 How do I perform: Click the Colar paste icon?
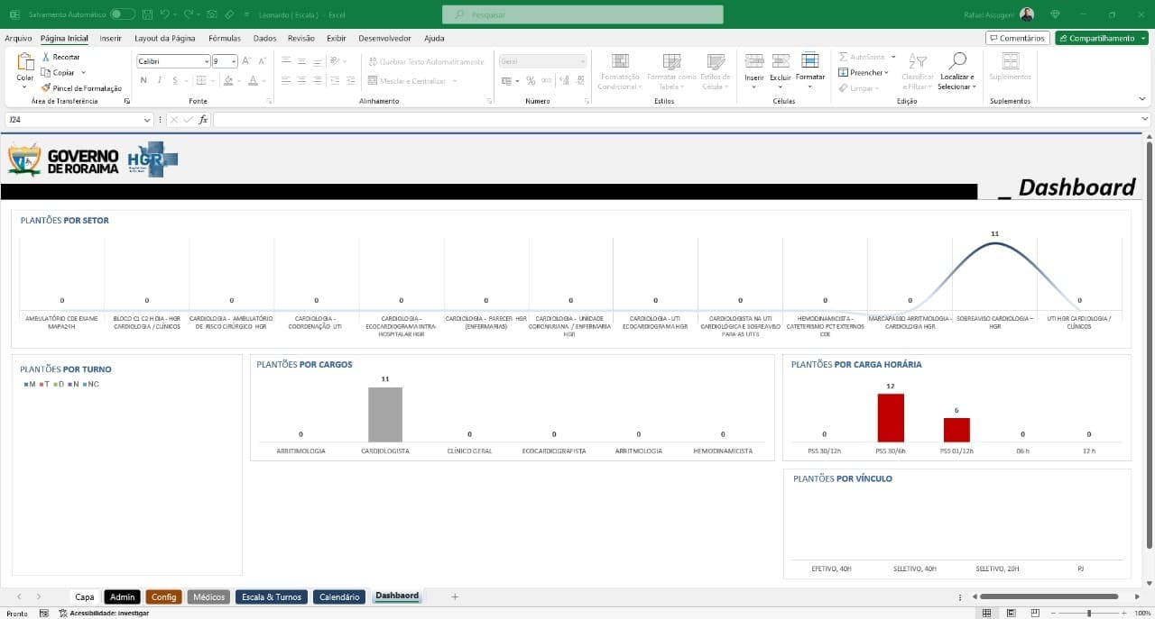pos(25,63)
